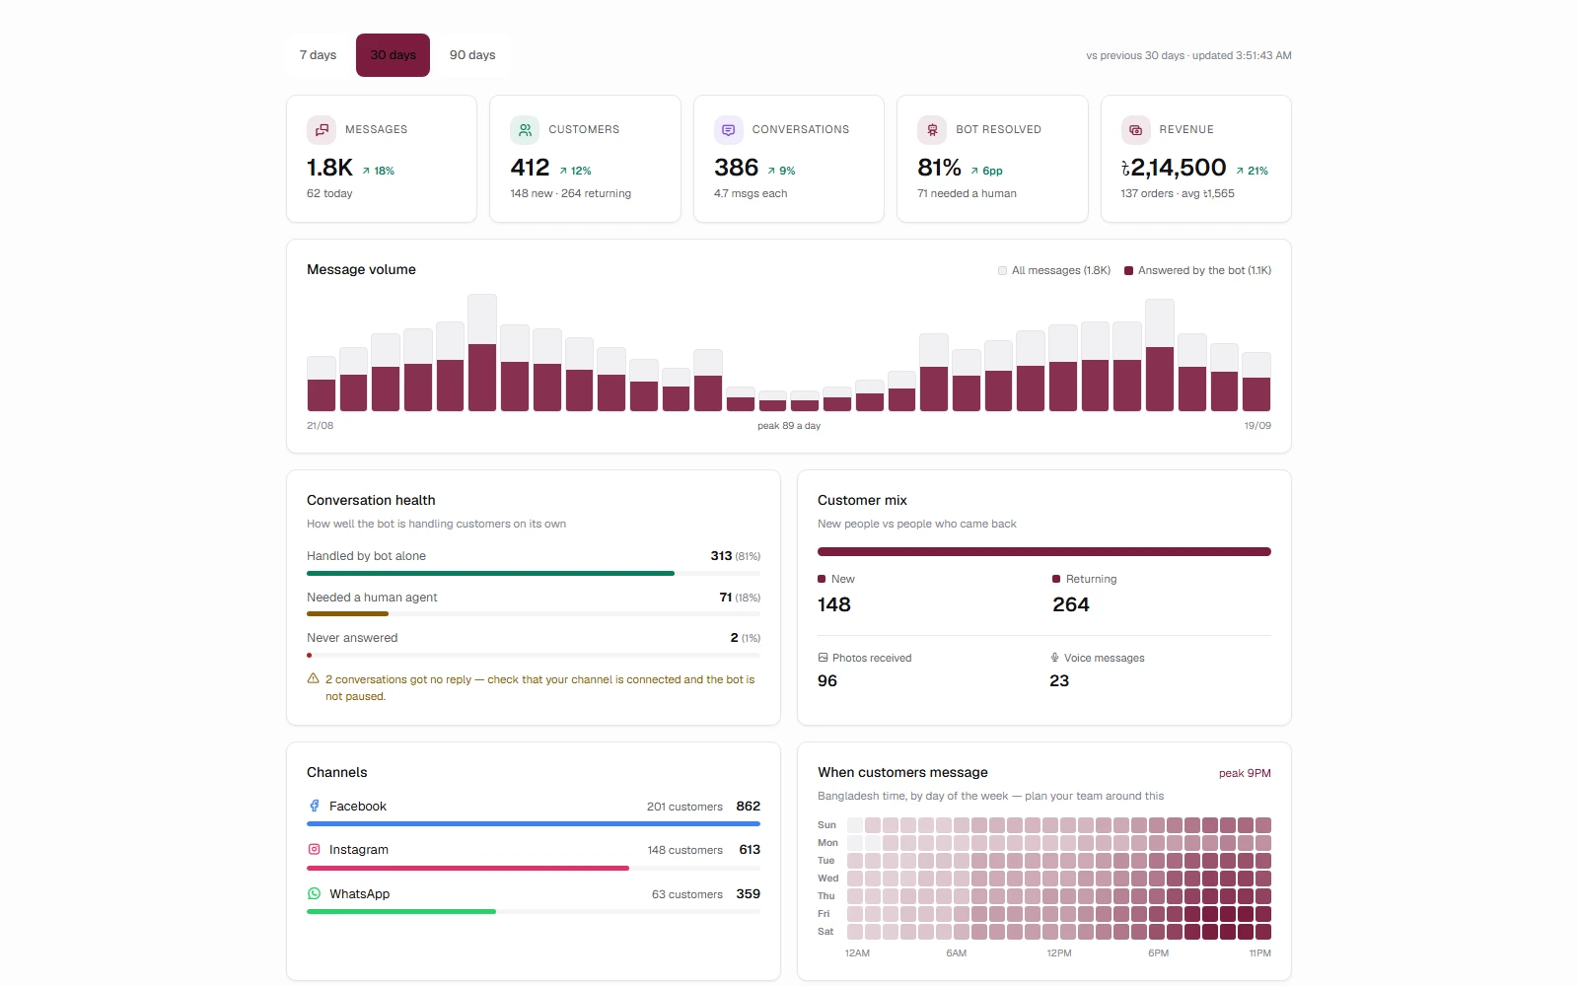Click the Facebook channel icon
Viewport: 1578px width, 986px height.
[314, 806]
